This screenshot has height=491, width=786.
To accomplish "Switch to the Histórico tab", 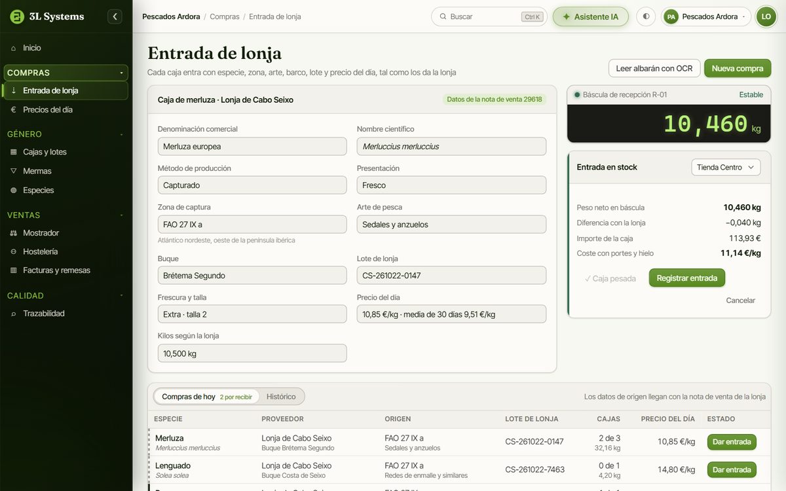I will [x=281, y=397].
